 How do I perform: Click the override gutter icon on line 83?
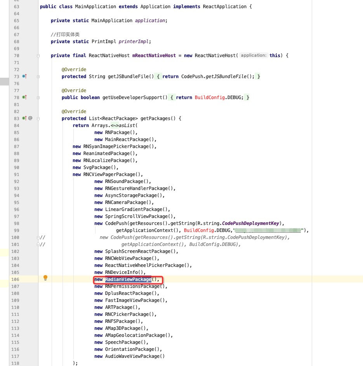tap(24, 118)
